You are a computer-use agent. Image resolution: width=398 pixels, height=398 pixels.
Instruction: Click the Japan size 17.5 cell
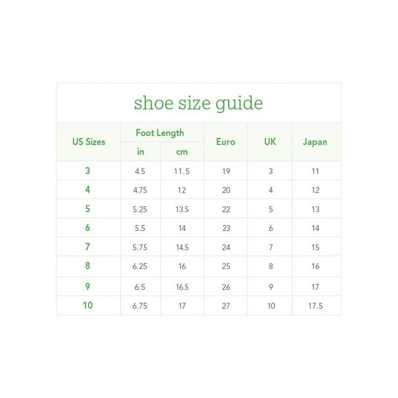pyautogui.click(x=316, y=306)
